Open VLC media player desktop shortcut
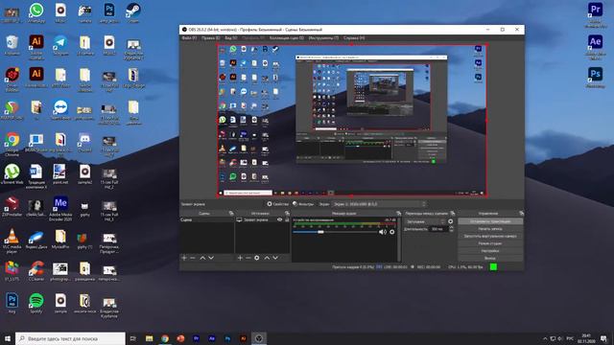Viewport: 614px width, 345px height. tap(12, 241)
